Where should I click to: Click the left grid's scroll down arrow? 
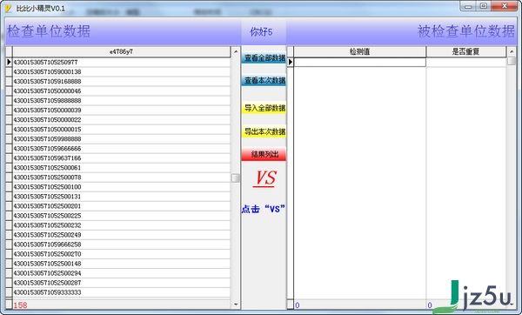236,304
